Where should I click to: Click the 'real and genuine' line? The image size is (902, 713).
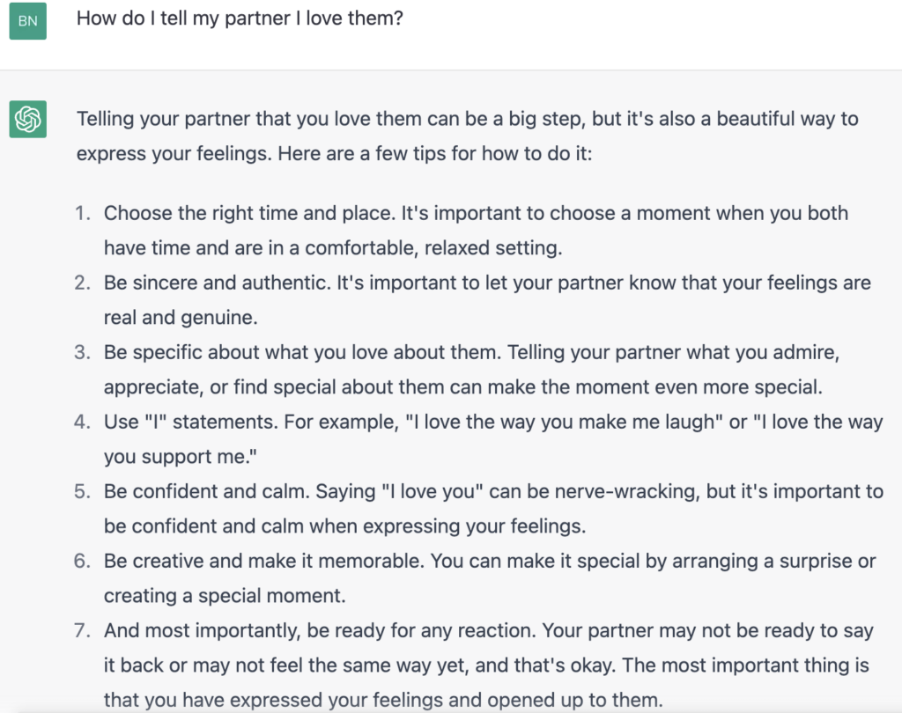181,318
